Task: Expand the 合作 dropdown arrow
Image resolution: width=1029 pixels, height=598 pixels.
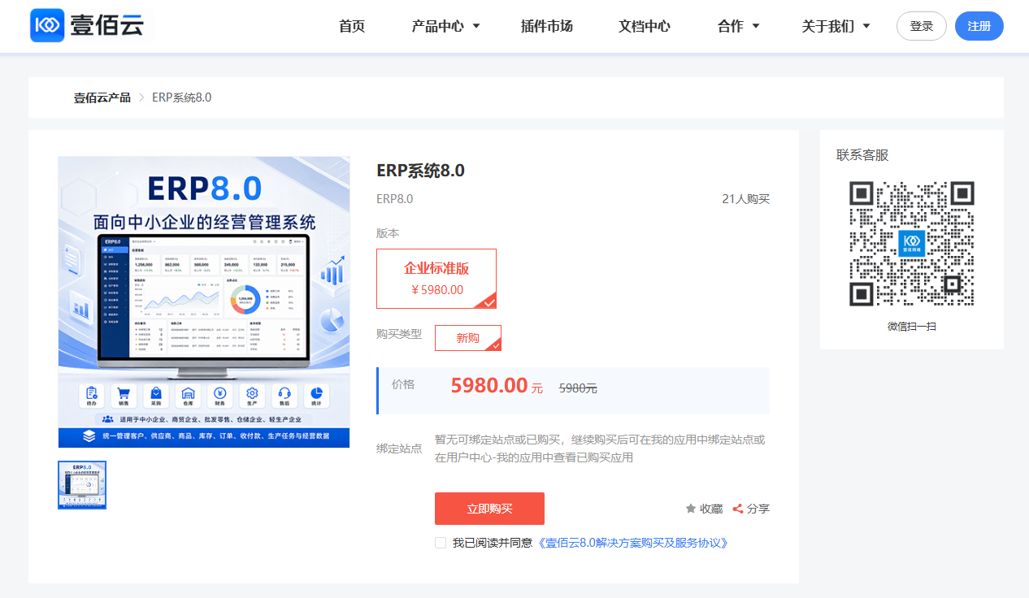Action: (x=756, y=26)
